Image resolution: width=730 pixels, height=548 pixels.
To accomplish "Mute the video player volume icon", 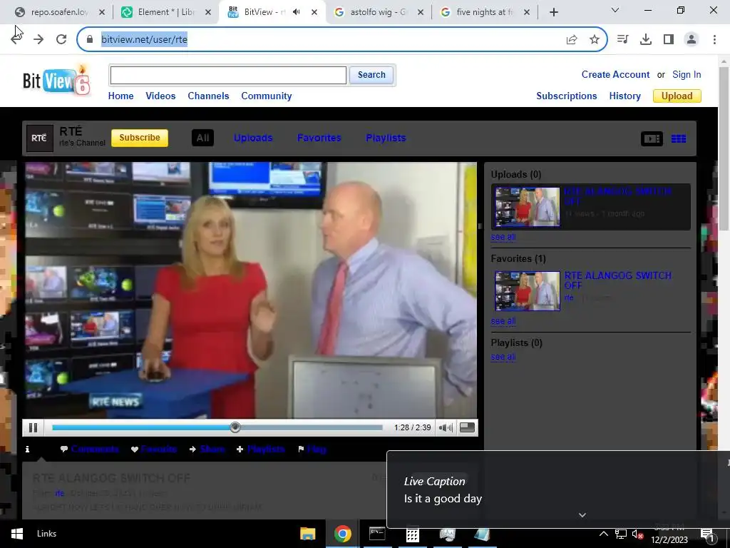I will [446, 427].
